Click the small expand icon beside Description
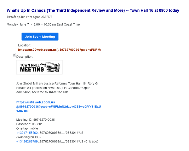The width and height of the screenshot is (189, 151). pos(14,55)
